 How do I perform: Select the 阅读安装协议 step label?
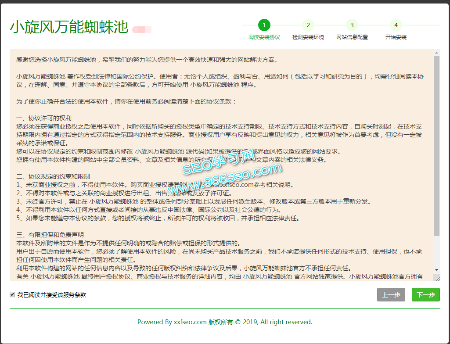coord(264,37)
